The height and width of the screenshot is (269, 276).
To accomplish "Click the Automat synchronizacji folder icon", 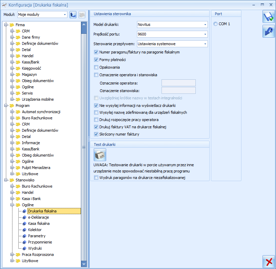I will pos(18,112).
